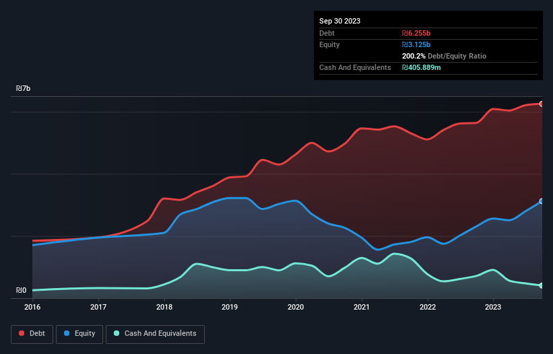Toggle Cash And Equivalents legend button
Screen dimensions: 553x354
pos(155,334)
